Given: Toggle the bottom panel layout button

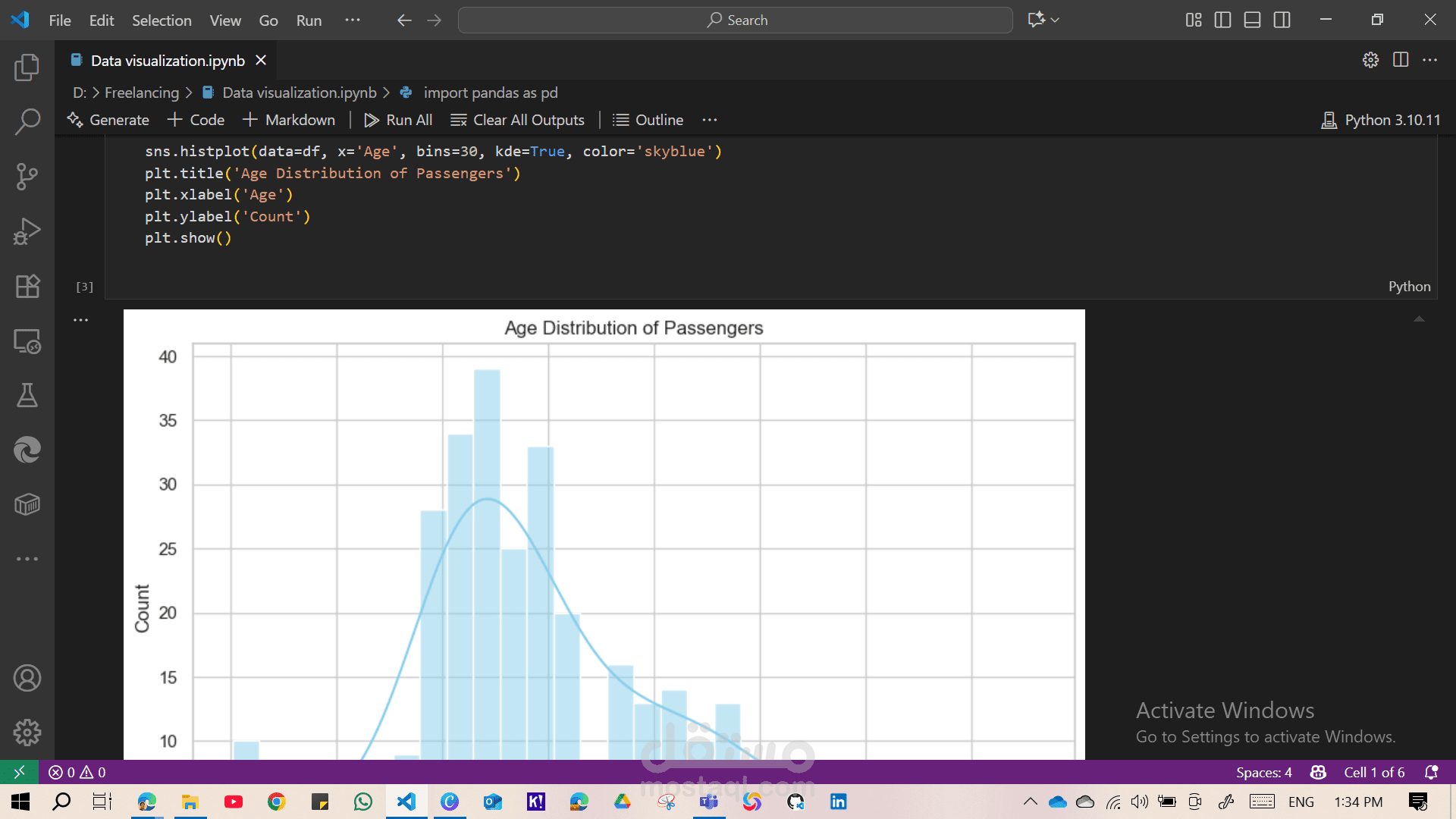Looking at the screenshot, I should click(1252, 20).
